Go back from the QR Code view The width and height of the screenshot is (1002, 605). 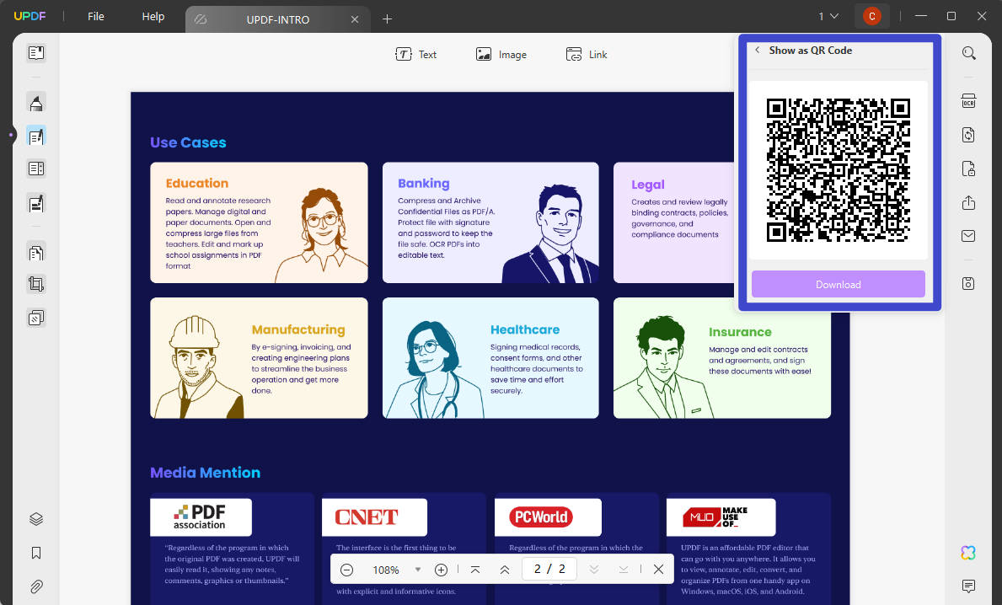click(757, 51)
